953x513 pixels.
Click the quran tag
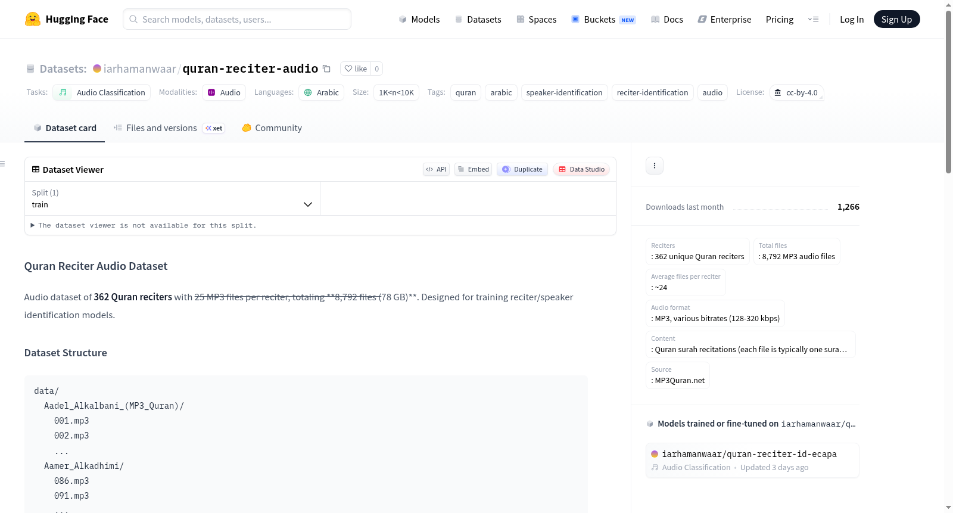tap(466, 92)
